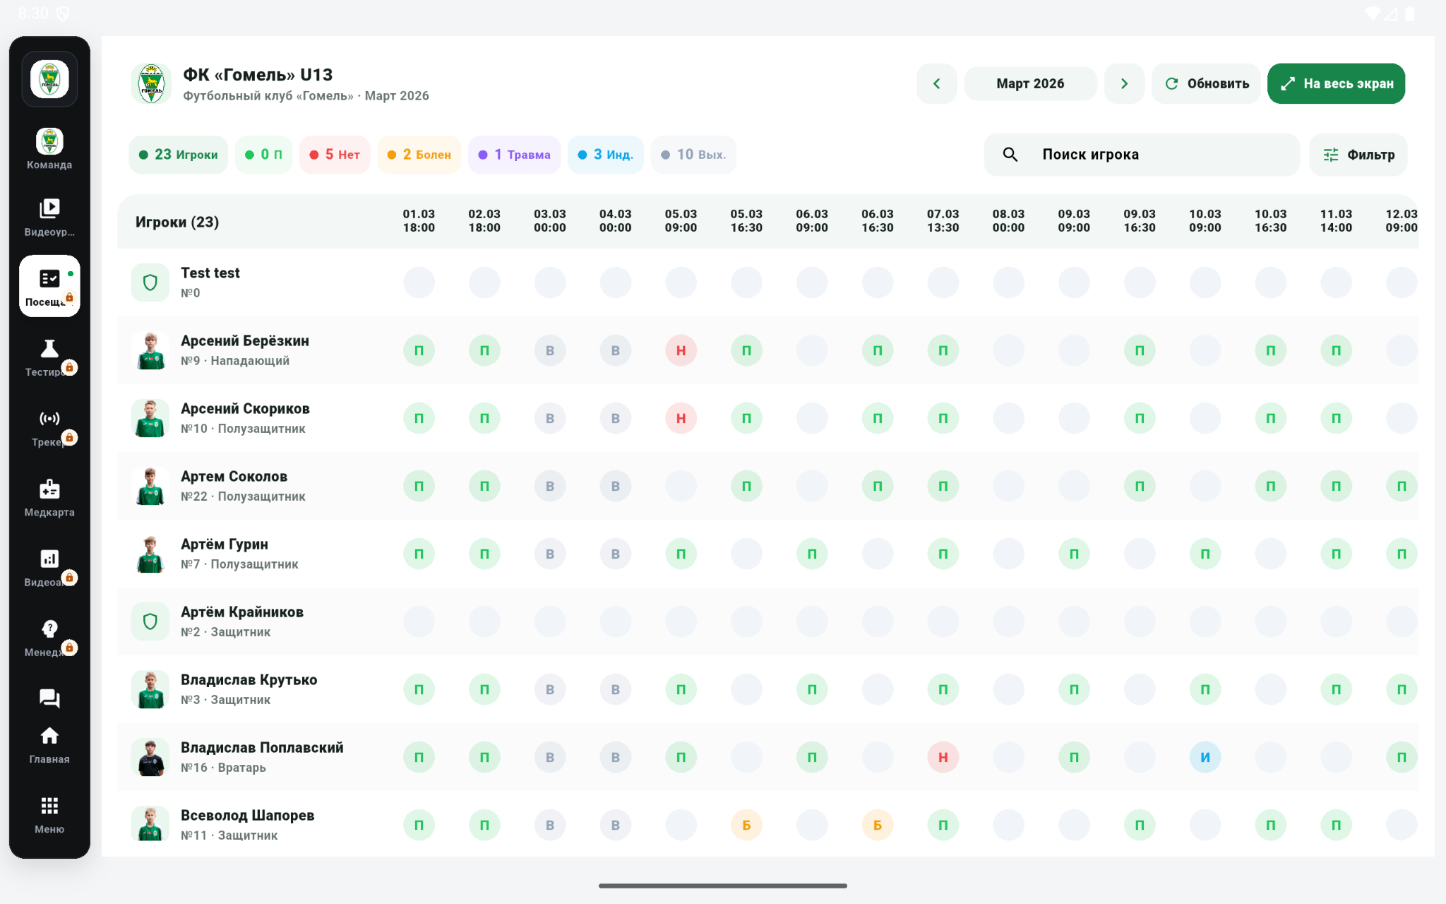1446x904 pixels.
Task: Click the 01.03 18:00 column header
Action: (x=419, y=221)
